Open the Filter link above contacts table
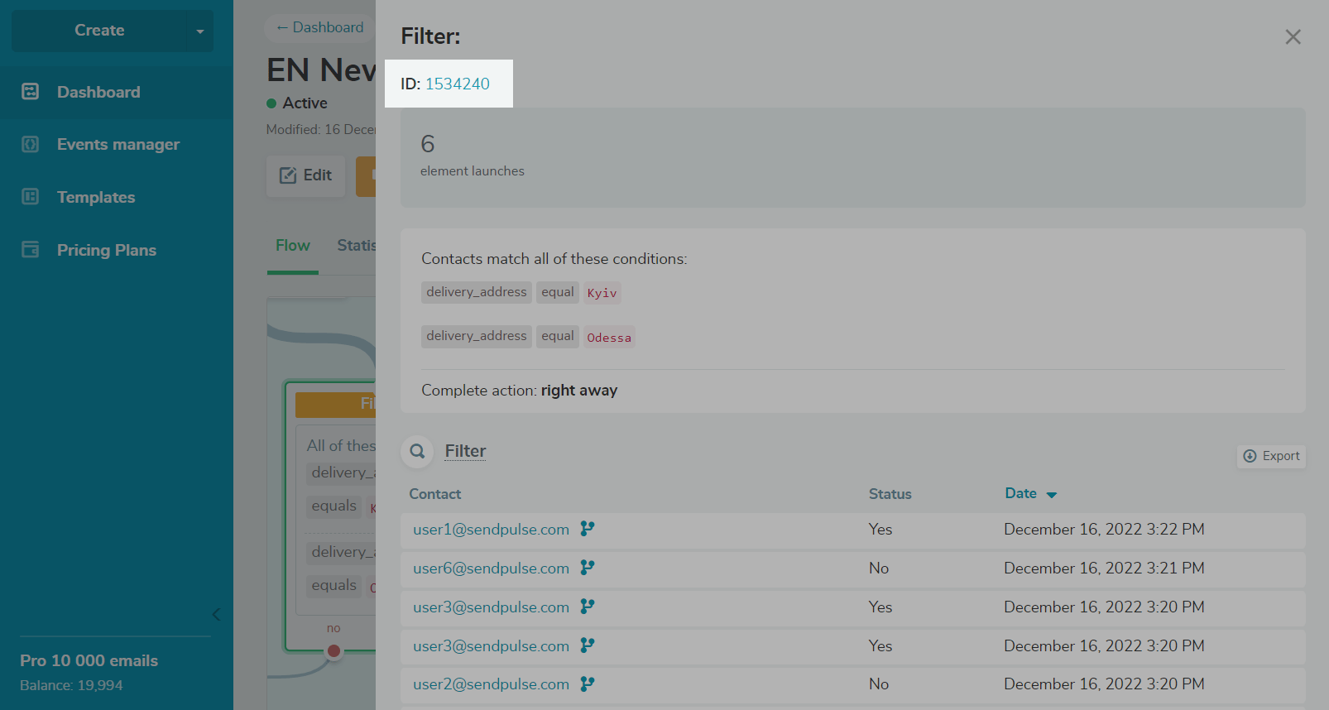 coord(465,451)
